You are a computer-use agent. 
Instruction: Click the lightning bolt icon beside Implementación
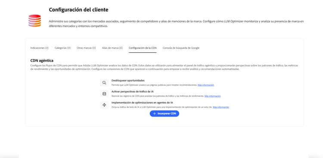coord(104,105)
